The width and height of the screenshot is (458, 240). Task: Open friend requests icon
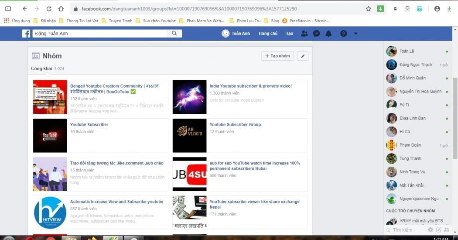(304, 34)
